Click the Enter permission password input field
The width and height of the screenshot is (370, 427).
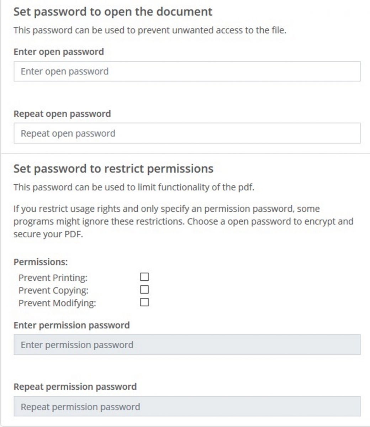pos(187,345)
